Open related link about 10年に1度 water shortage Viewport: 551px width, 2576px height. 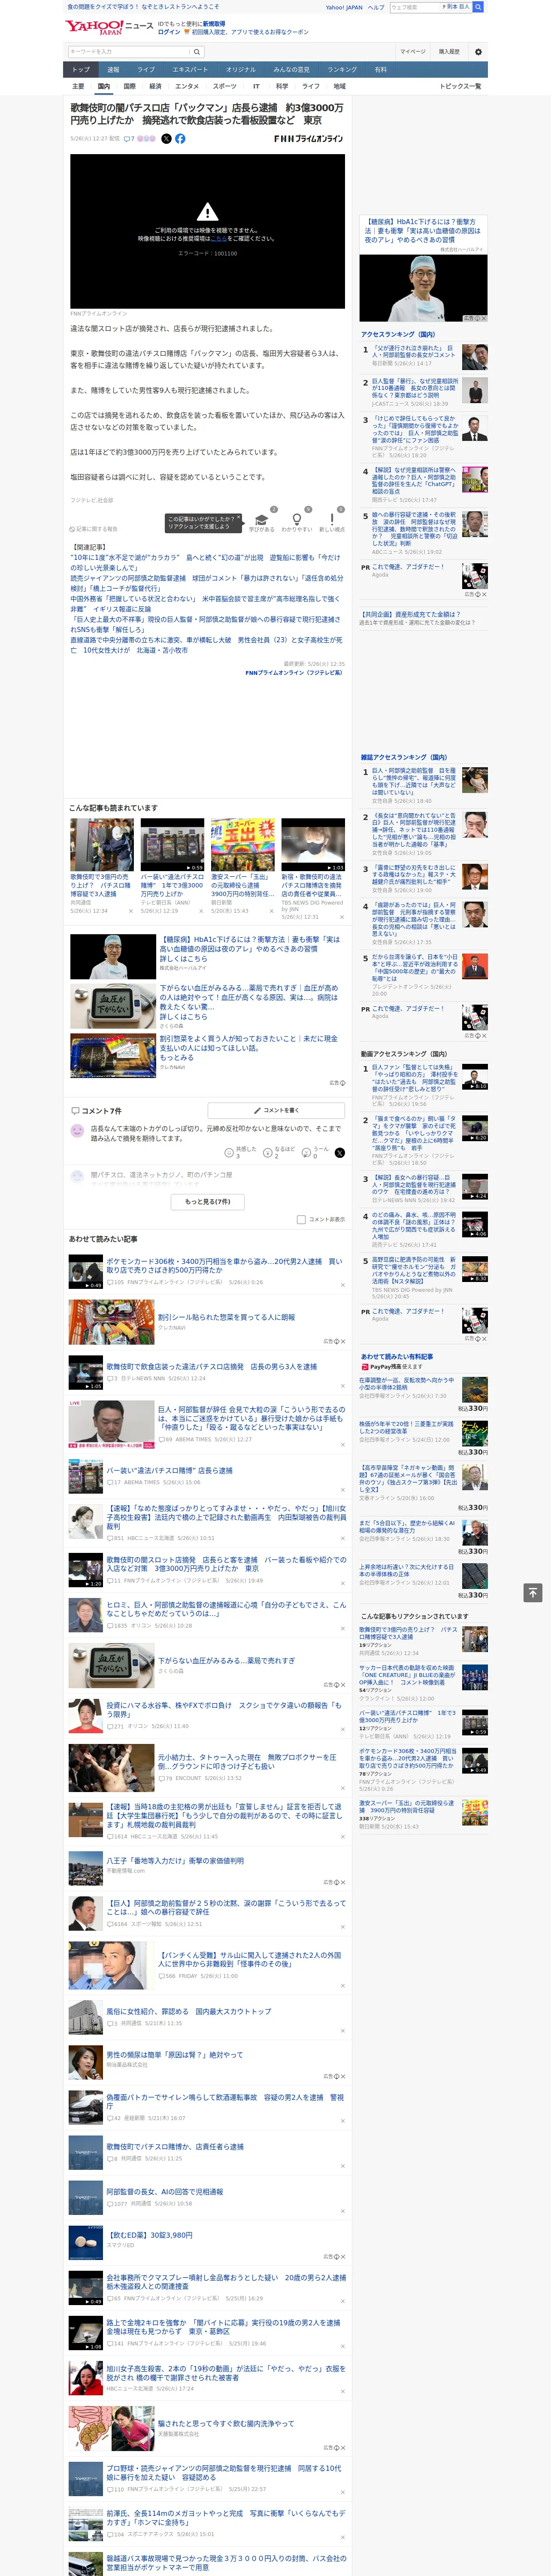coord(205,562)
